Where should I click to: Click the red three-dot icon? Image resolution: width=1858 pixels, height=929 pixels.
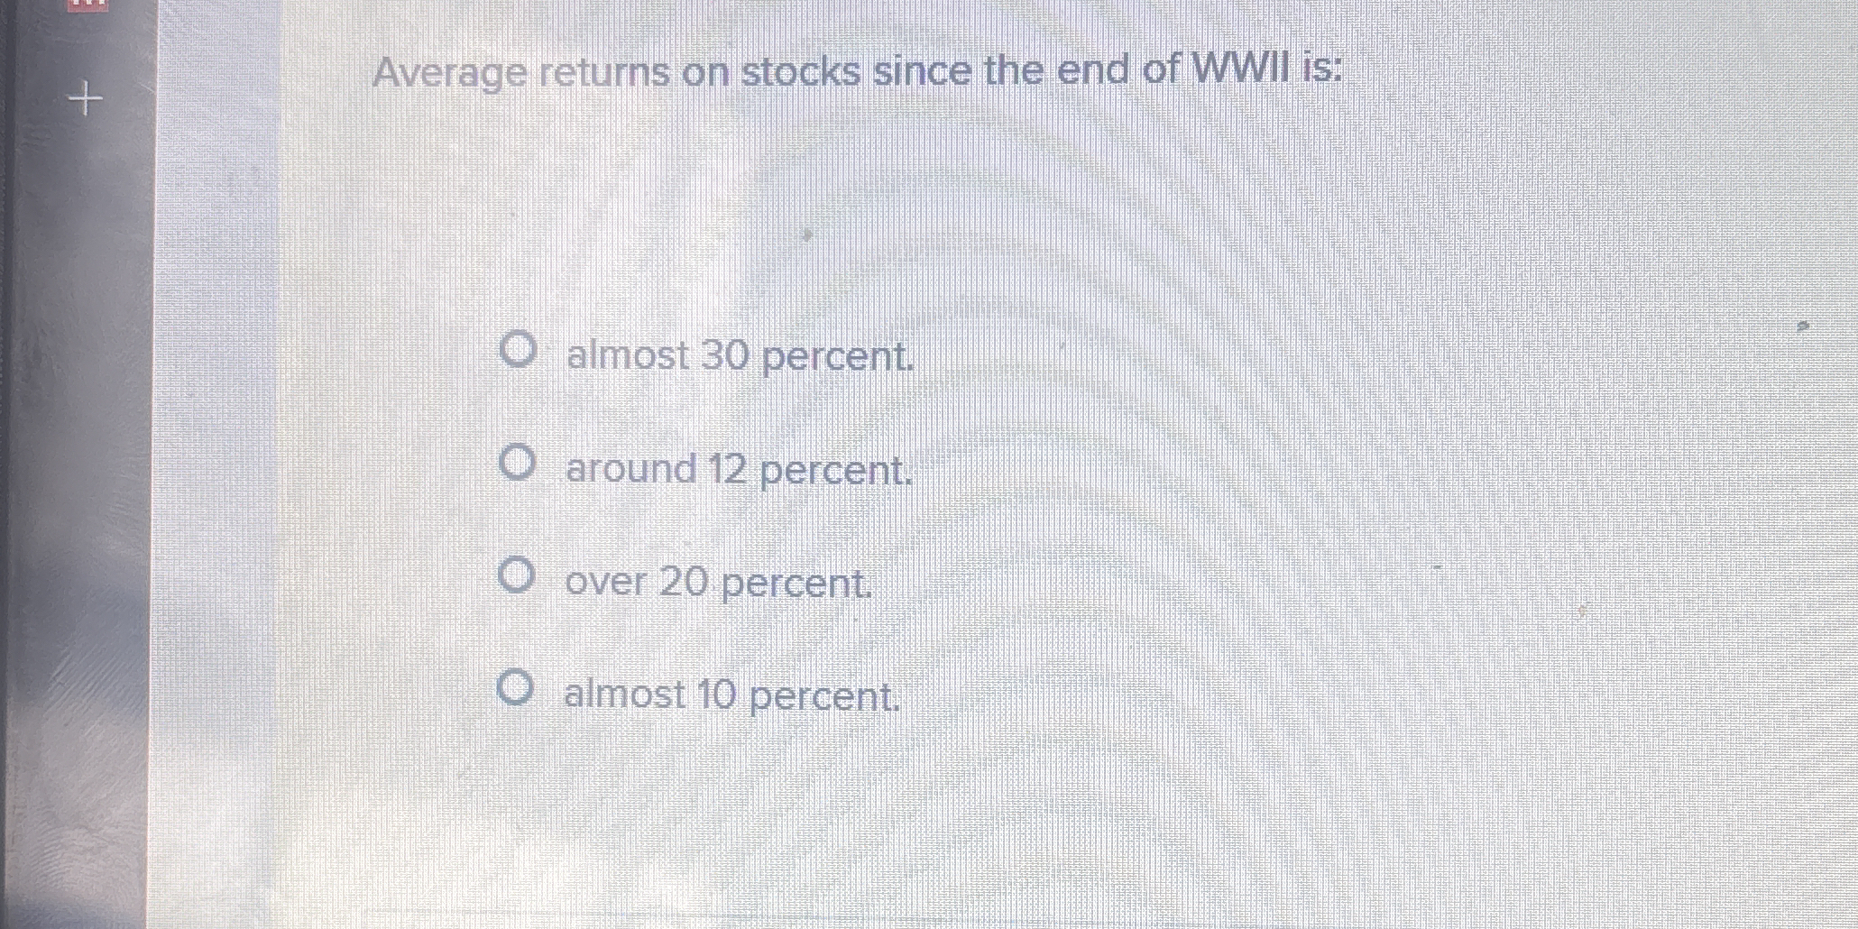pos(87,5)
